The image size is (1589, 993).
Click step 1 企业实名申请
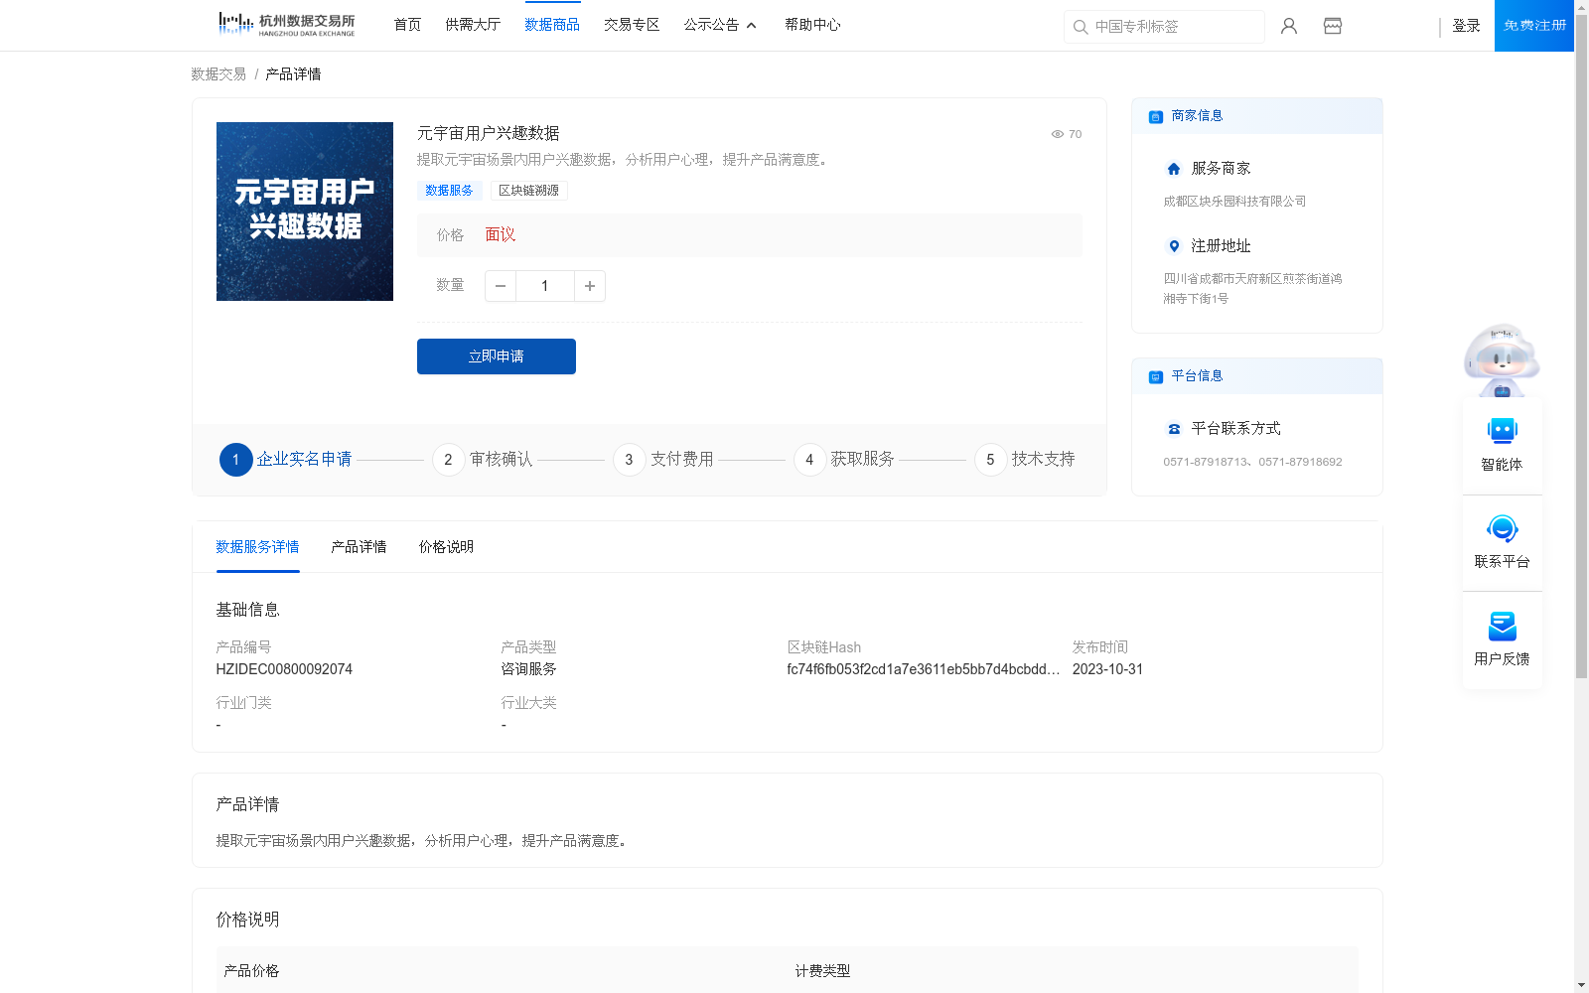click(286, 460)
